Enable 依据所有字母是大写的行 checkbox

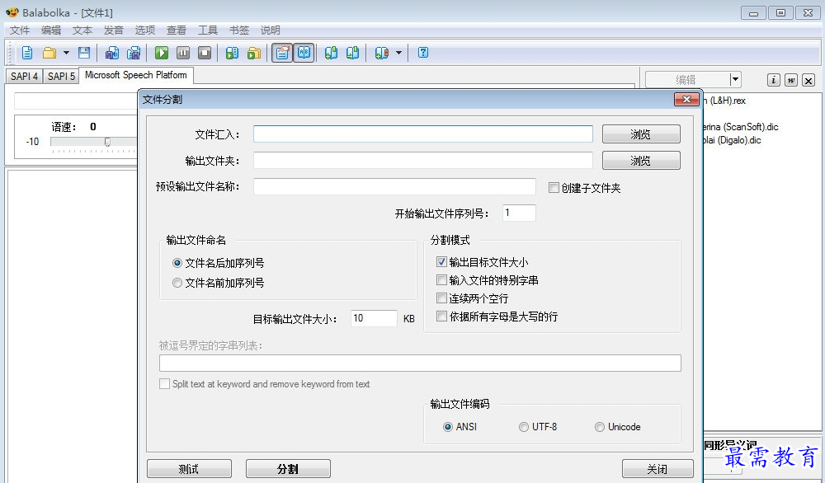point(441,317)
